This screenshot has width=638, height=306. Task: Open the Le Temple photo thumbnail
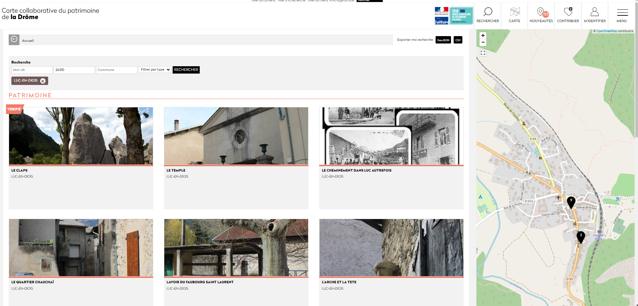pos(236,136)
